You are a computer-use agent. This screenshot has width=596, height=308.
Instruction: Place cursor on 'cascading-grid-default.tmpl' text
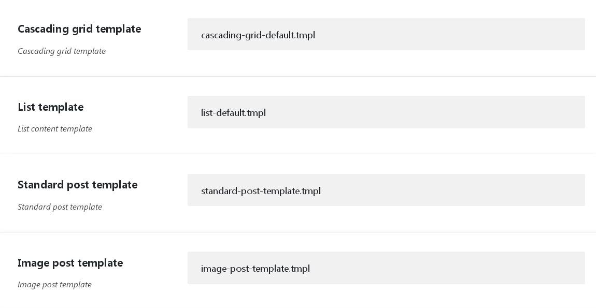click(258, 35)
